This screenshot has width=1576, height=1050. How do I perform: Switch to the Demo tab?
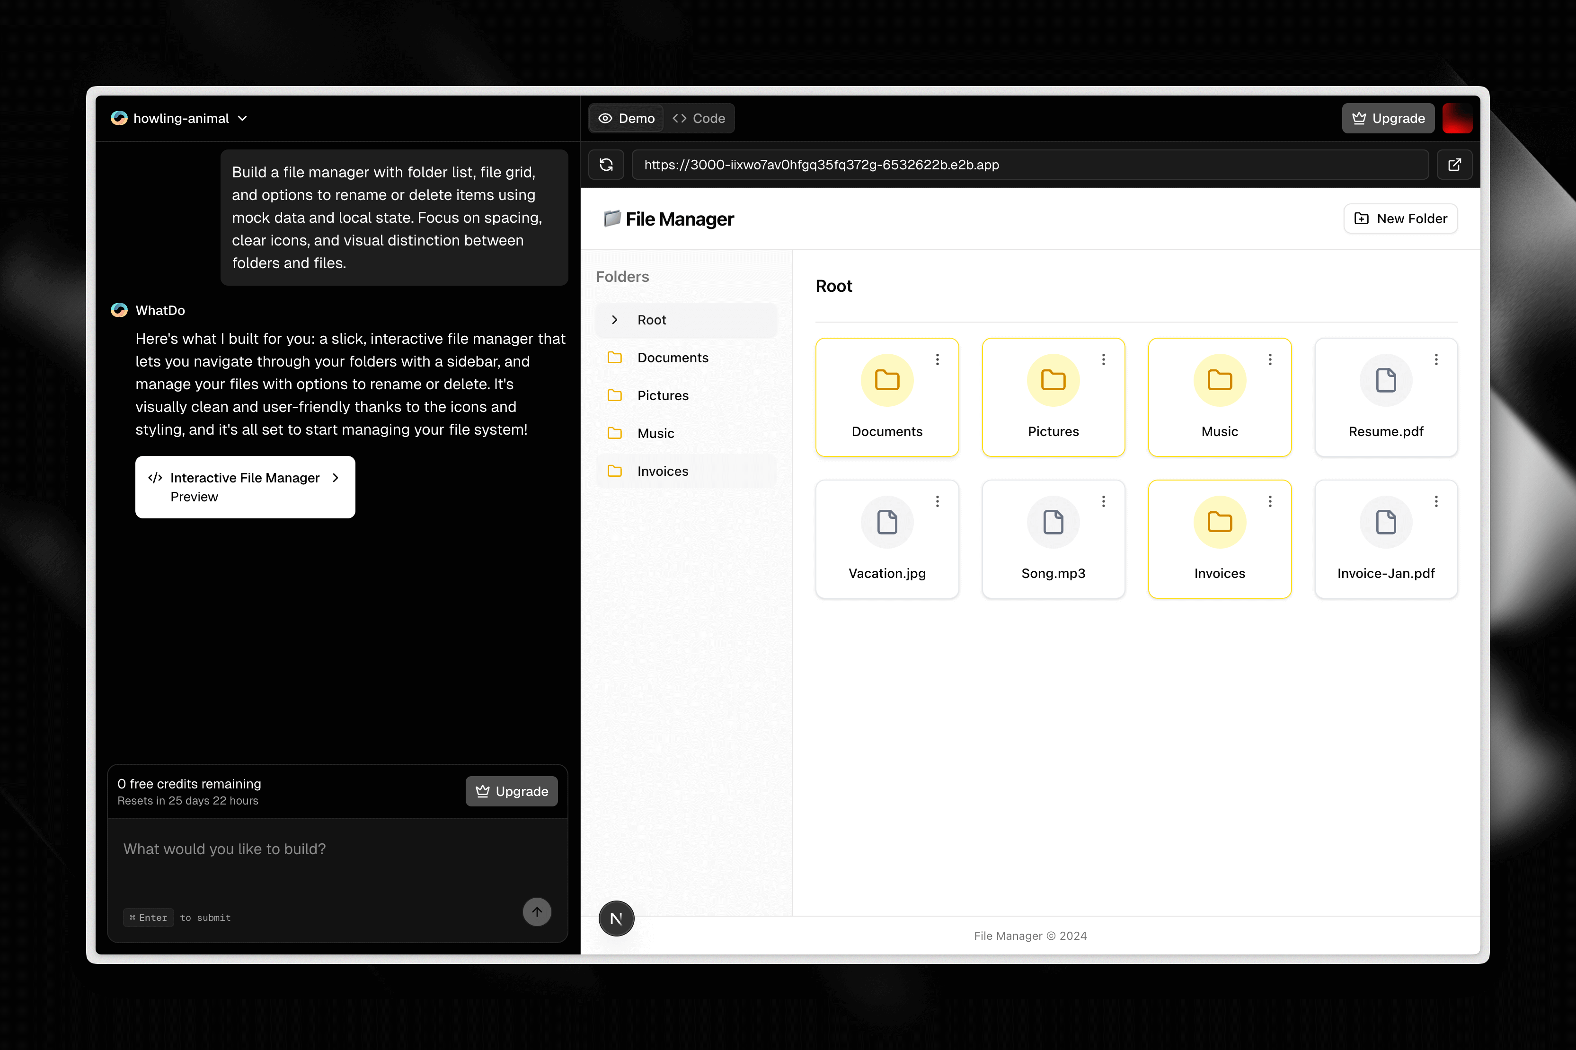click(x=627, y=118)
